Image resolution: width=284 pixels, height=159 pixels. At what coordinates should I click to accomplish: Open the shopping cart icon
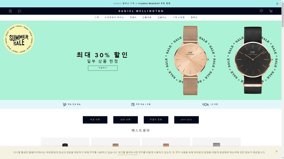pos(271,11)
